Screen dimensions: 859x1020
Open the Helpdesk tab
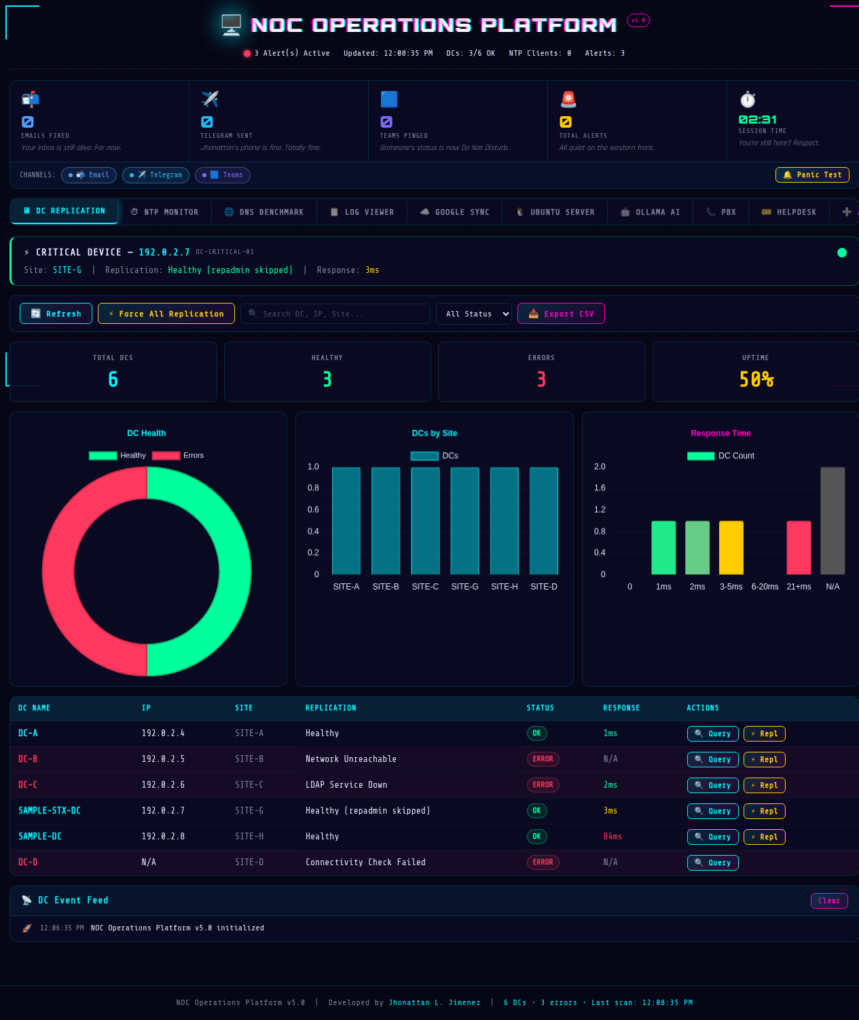(788, 212)
